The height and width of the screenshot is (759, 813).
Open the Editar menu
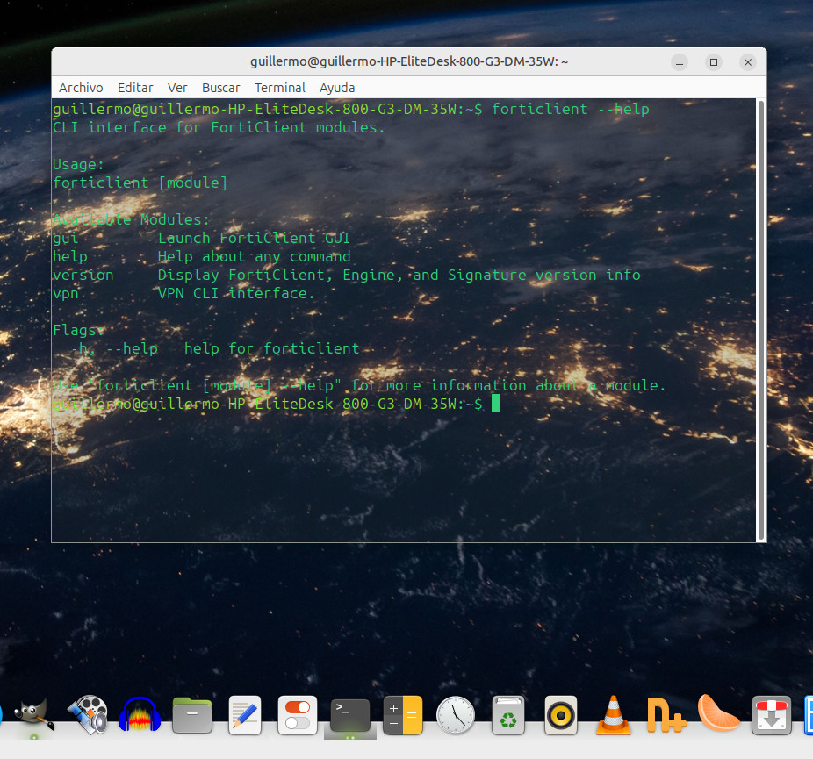pyautogui.click(x=135, y=88)
